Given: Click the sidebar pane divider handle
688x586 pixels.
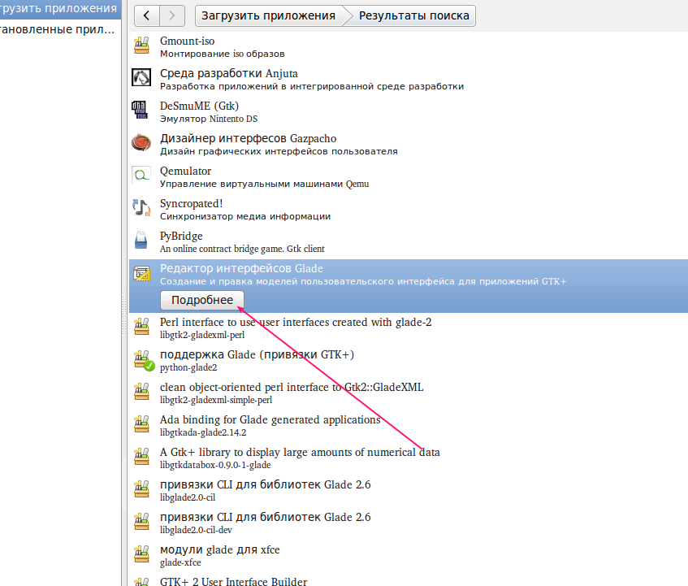Looking at the screenshot, I should click(x=124, y=315).
